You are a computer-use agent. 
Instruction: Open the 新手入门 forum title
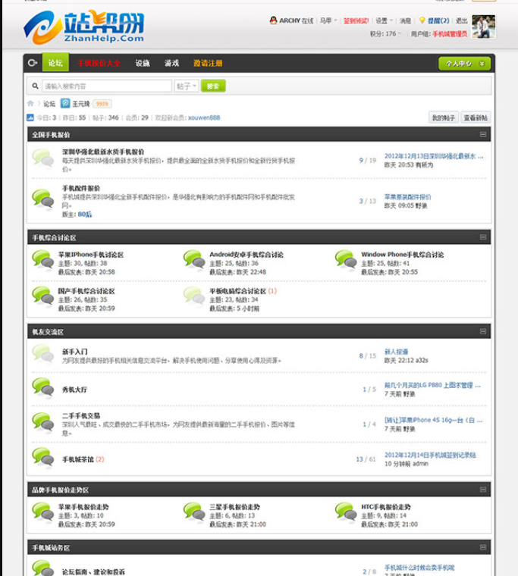[x=74, y=352]
